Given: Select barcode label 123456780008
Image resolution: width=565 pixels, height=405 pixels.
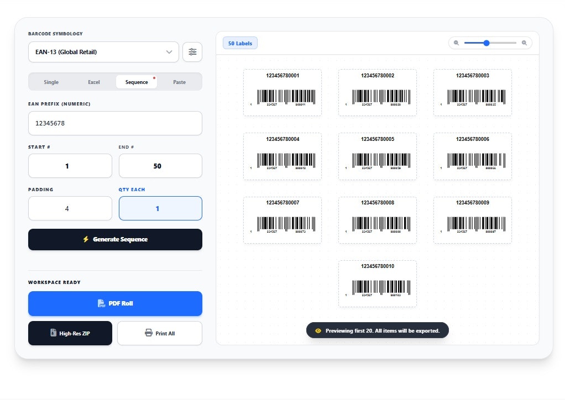Looking at the screenshot, I should [x=378, y=220].
